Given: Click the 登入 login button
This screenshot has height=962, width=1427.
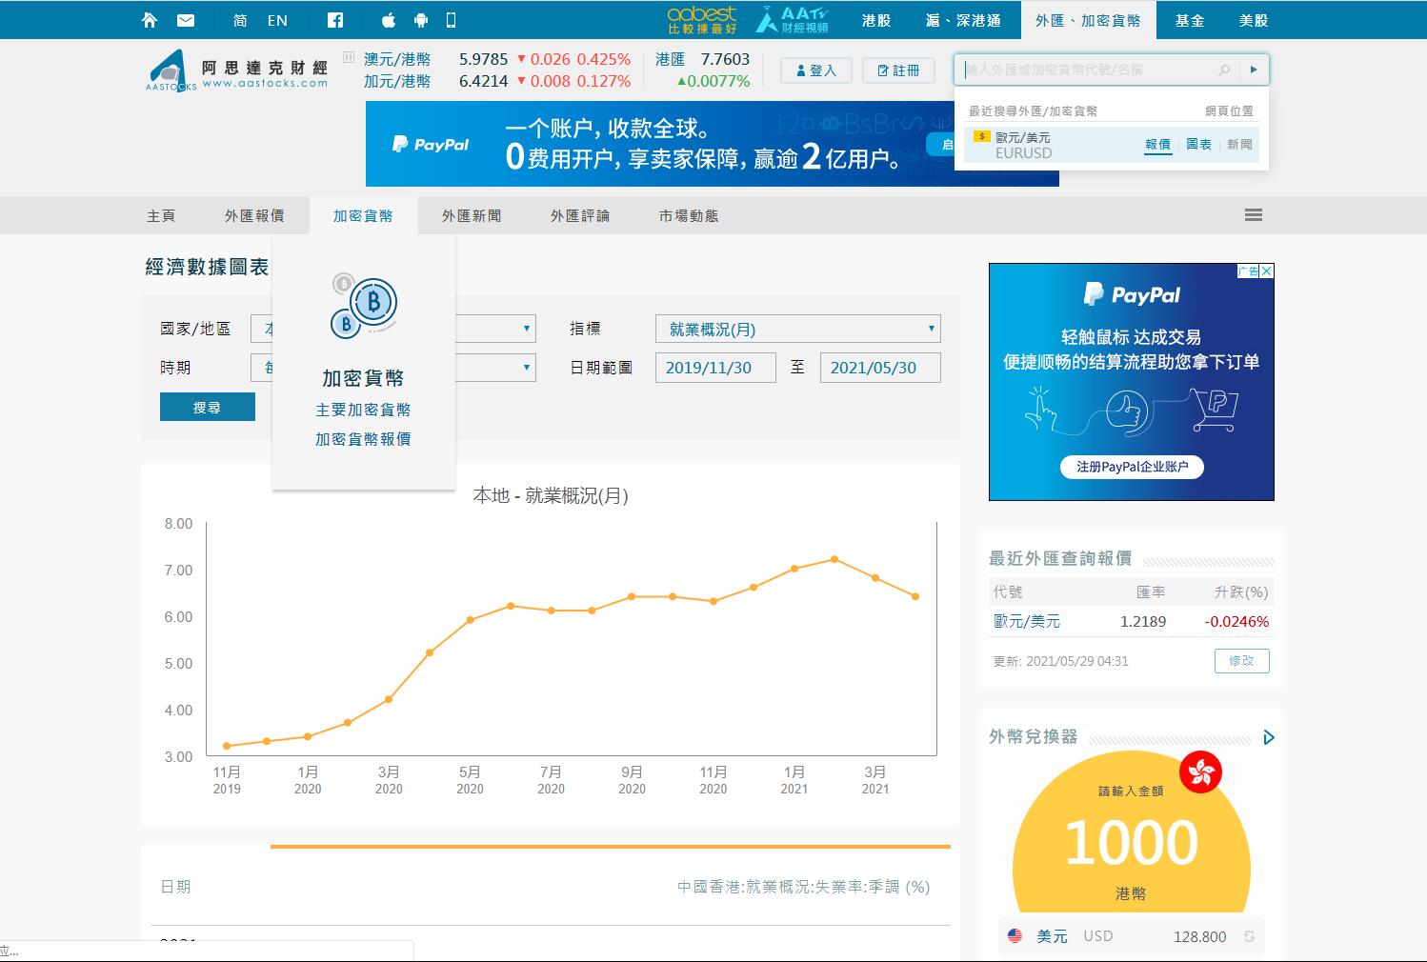Looking at the screenshot, I should tap(815, 70).
